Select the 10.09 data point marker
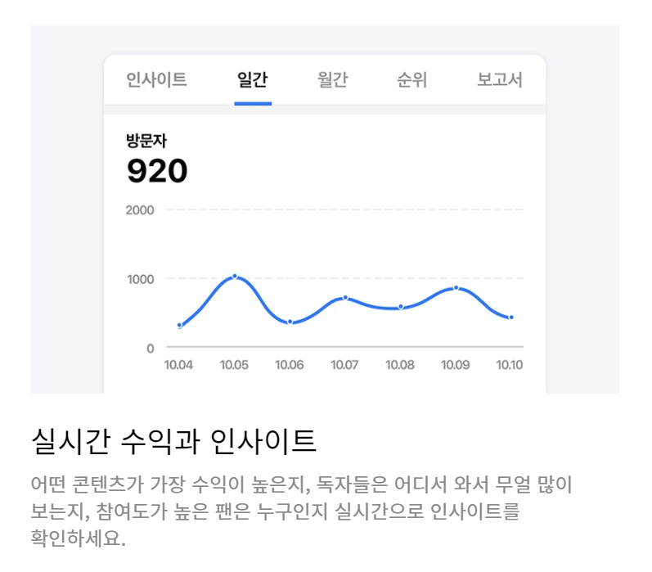This screenshot has height=572, width=652. pos(456,288)
